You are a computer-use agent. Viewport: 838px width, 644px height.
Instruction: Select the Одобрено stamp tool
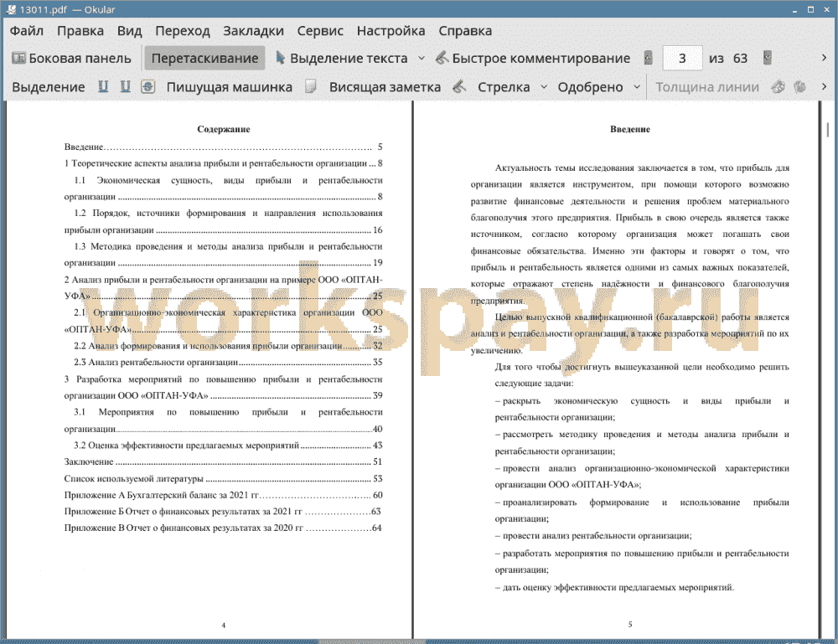(x=590, y=87)
